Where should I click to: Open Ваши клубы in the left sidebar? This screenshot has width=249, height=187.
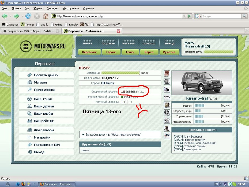(x=46, y=113)
